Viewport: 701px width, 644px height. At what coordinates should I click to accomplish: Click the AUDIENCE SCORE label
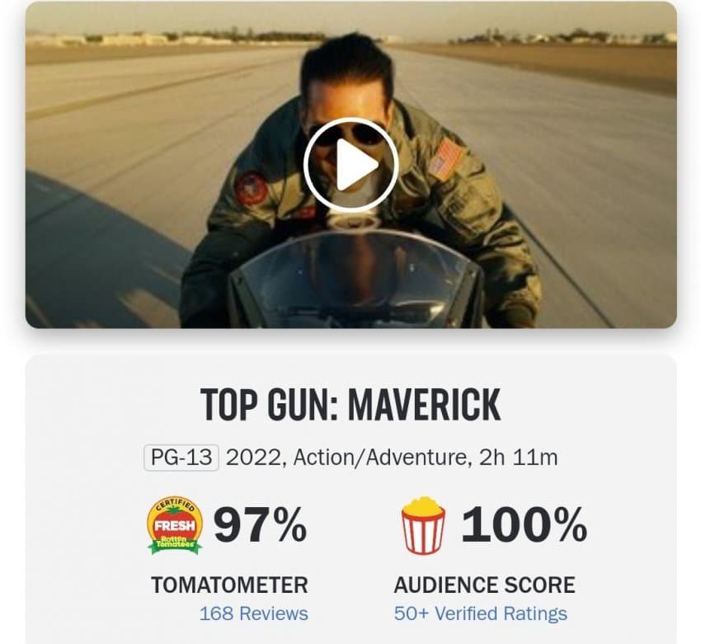pyautogui.click(x=485, y=585)
